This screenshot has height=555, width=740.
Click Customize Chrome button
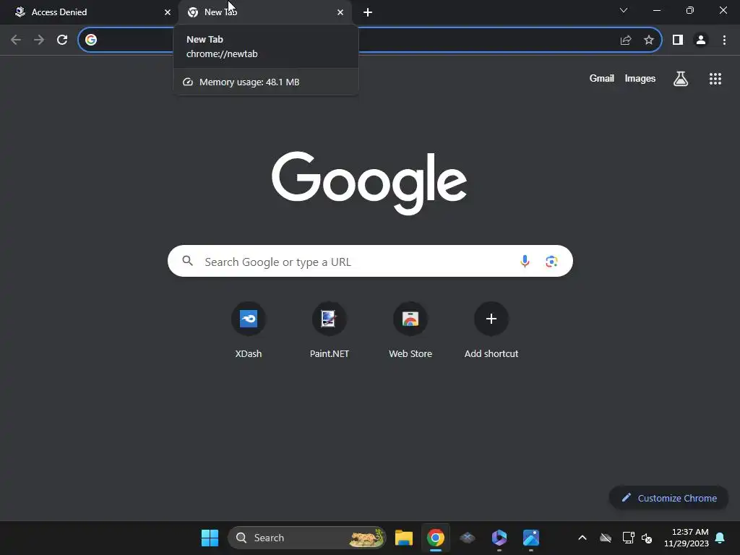668,498
